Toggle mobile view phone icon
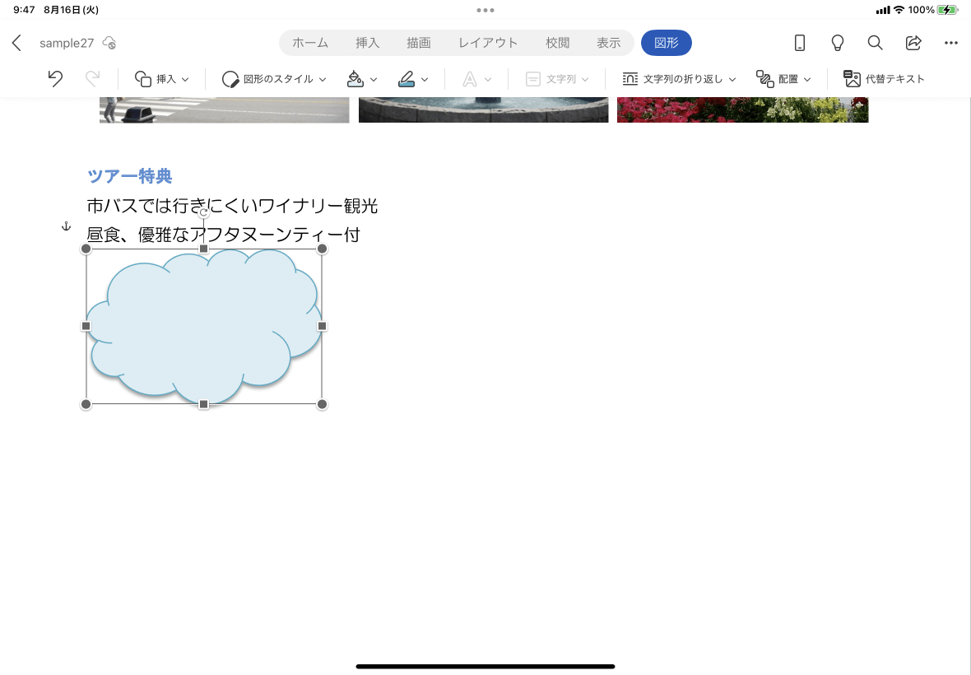Image resolution: width=971 pixels, height=675 pixels. tap(800, 43)
